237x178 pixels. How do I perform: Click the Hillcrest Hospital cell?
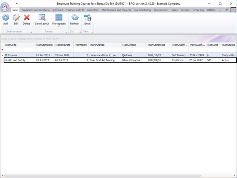(134, 60)
